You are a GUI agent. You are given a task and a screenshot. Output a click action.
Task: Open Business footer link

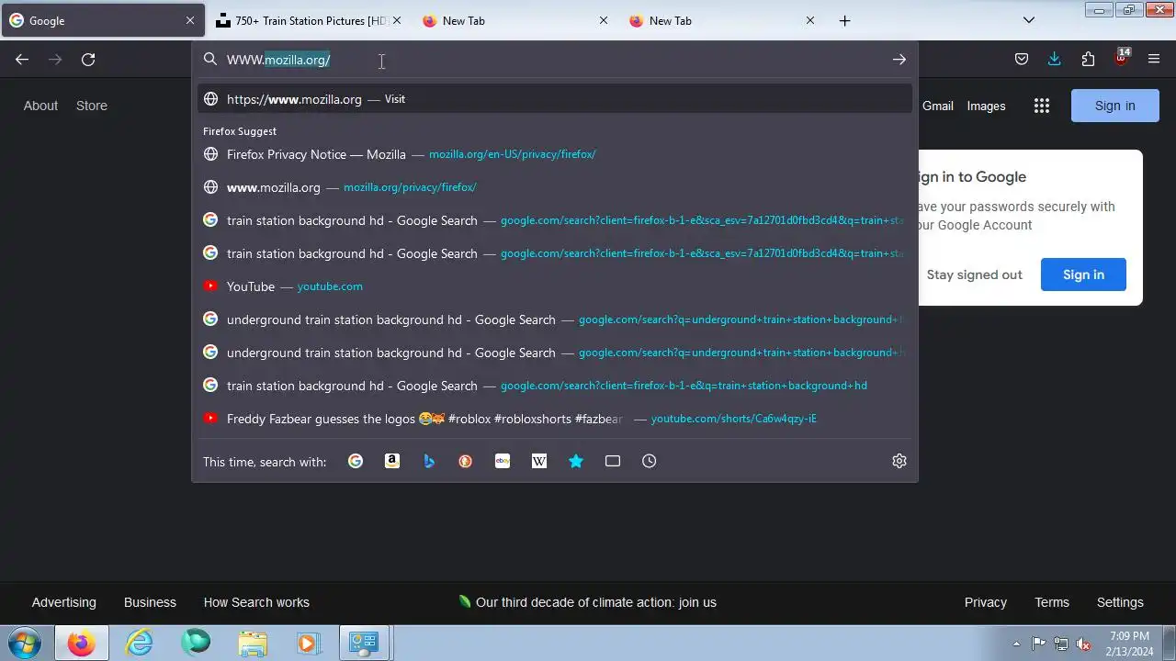(x=150, y=602)
